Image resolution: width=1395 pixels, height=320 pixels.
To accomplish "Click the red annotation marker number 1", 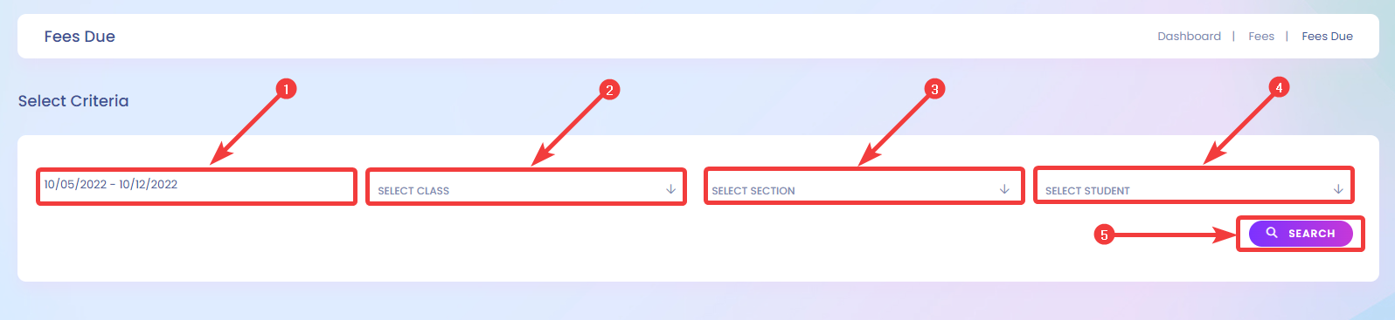I will pos(286,89).
